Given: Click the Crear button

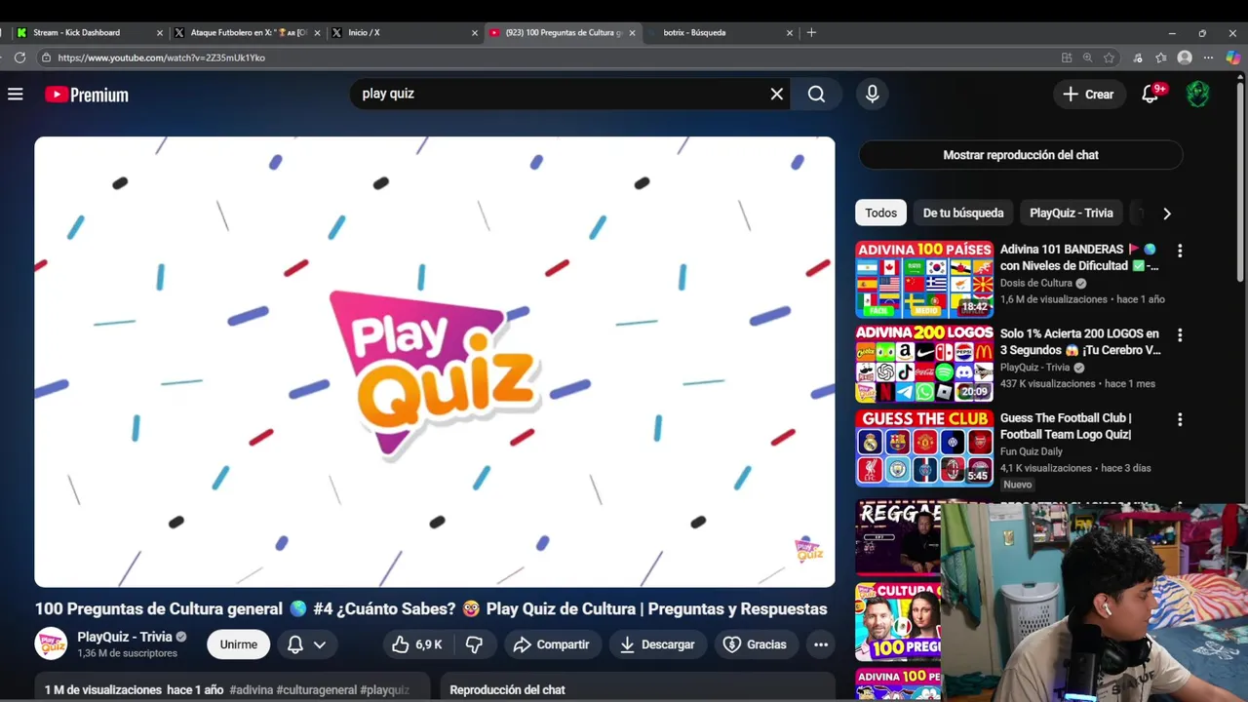Looking at the screenshot, I should pyautogui.click(x=1088, y=94).
